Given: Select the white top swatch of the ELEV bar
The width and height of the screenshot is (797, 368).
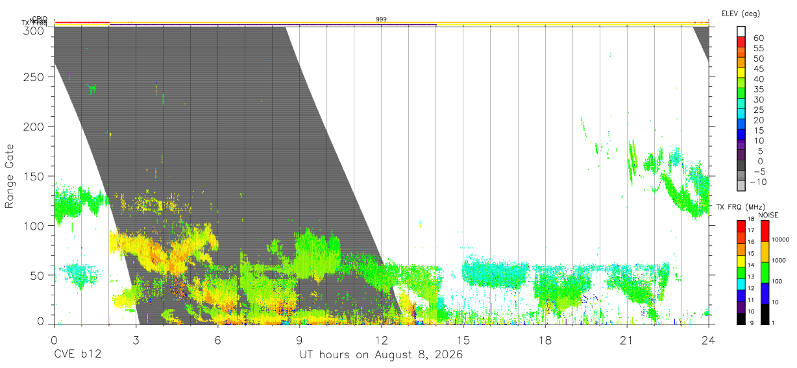Looking at the screenshot, I should click(x=741, y=31).
